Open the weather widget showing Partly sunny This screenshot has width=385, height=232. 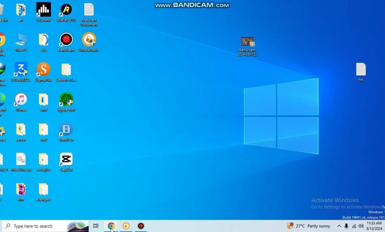click(x=308, y=226)
